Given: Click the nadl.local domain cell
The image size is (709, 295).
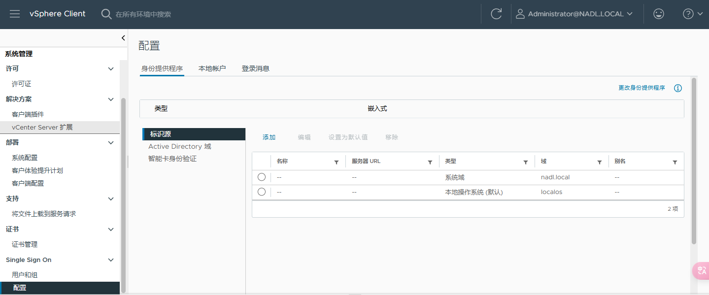Looking at the screenshot, I should click(555, 177).
